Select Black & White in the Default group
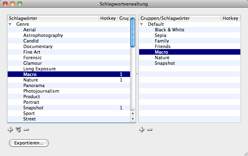The width and height of the screenshot is (248, 156). pos(169,30)
